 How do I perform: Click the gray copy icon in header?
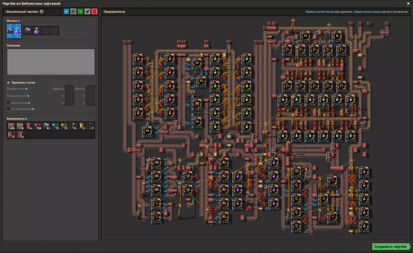pos(73,12)
